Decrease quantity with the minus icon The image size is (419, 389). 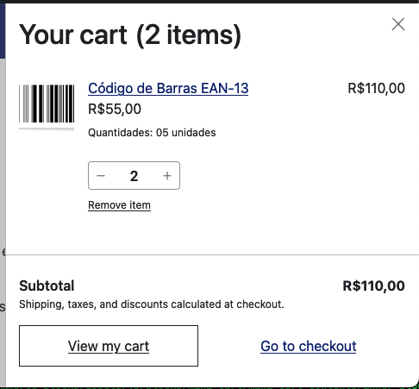[101, 176]
